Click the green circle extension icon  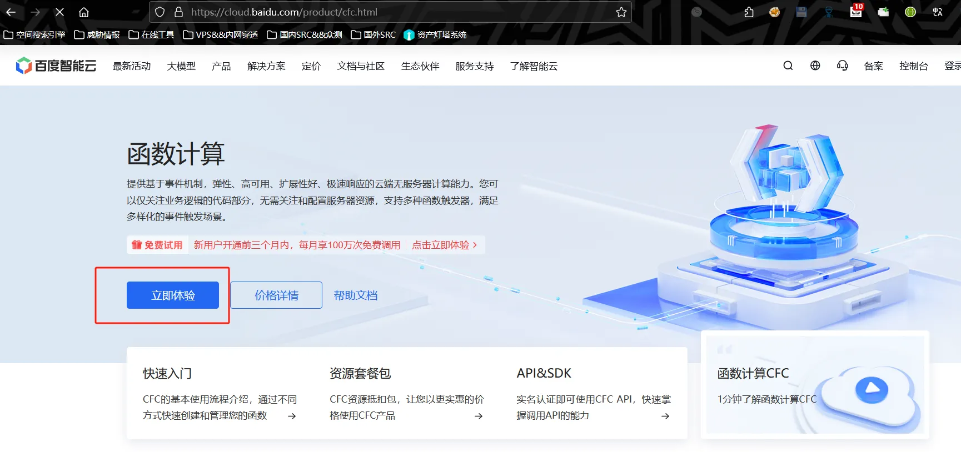(910, 12)
